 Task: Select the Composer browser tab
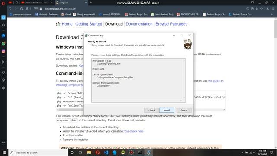tap(71, 3)
